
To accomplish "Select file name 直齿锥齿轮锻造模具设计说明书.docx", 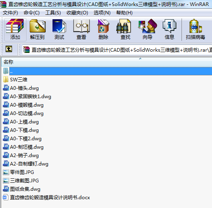I will (50, 198).
